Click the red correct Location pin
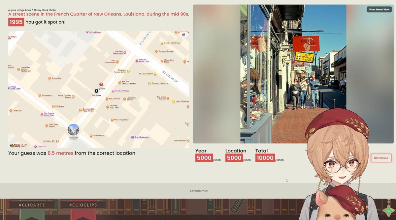396x220 pixels. coord(101,85)
